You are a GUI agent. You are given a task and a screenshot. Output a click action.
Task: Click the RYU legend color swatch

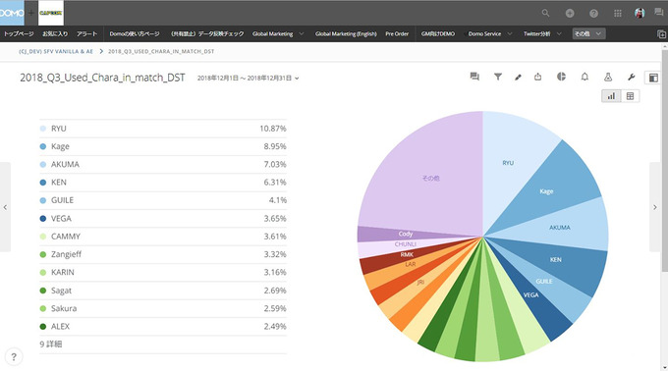[x=42, y=129]
